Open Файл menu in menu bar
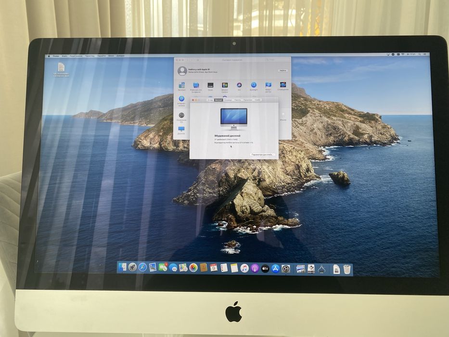The width and height of the screenshot is (449, 337). point(64,56)
